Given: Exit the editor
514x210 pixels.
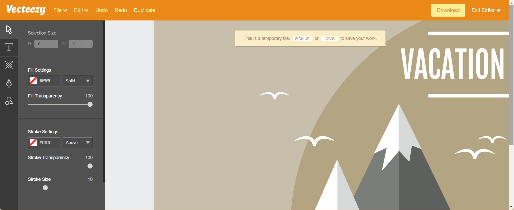Looking at the screenshot, I should click(486, 10).
